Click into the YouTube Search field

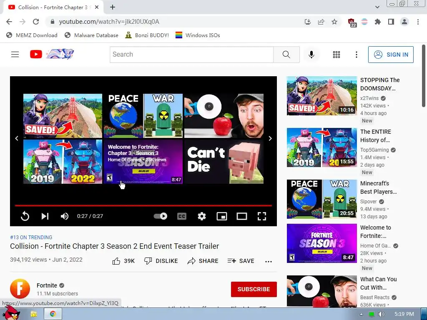click(191, 55)
